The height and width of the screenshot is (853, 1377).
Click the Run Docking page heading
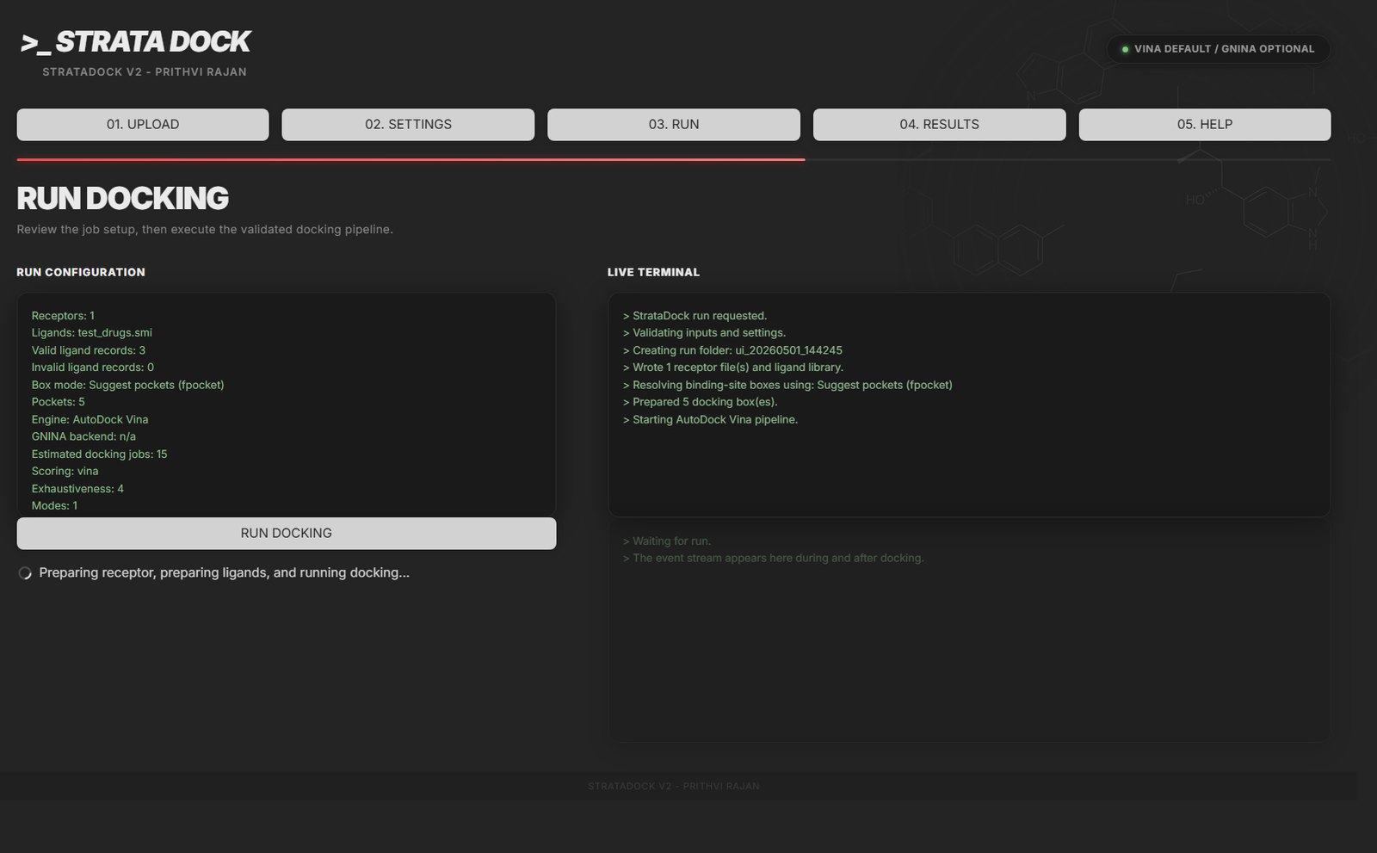(122, 198)
